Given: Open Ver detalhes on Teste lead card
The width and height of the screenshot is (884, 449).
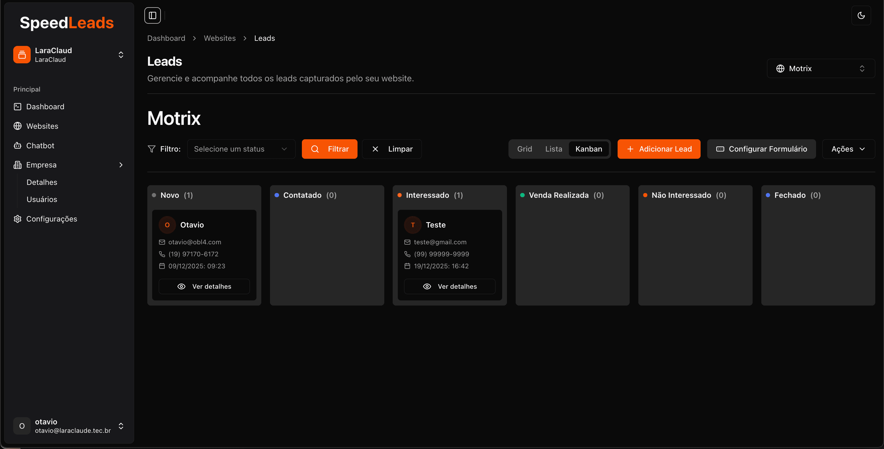Looking at the screenshot, I should (x=450, y=286).
